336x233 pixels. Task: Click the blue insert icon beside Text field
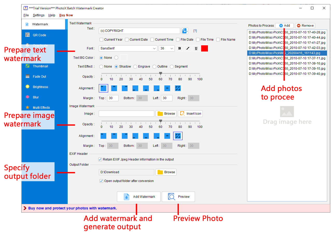[x=185, y=31]
